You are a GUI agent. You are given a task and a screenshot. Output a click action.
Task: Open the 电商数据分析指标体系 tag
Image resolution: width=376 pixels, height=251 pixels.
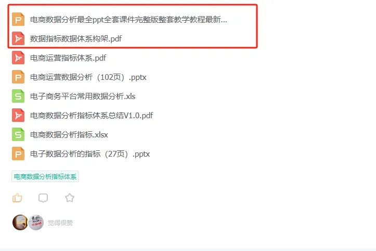[x=45, y=177]
